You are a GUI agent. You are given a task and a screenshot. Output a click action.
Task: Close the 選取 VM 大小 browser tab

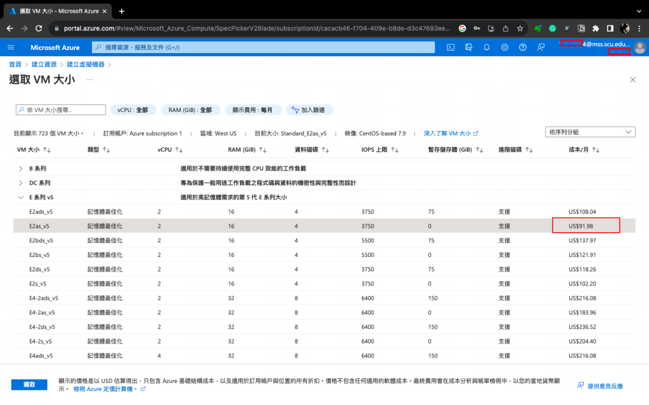point(105,11)
